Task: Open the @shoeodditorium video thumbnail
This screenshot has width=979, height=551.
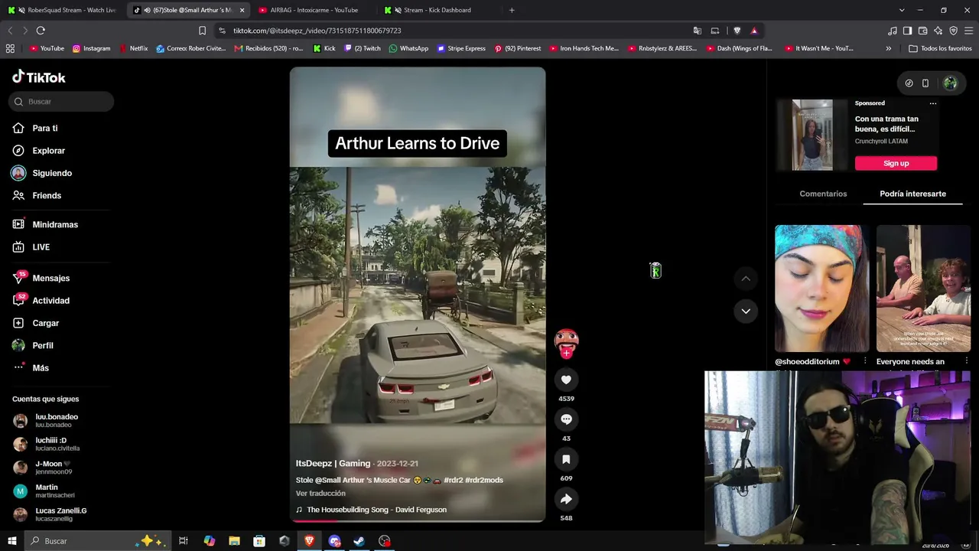Action: tap(822, 289)
